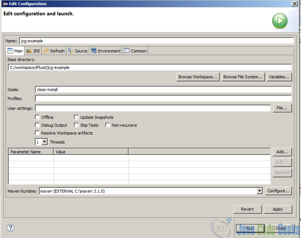Viewport: 301px width, 238px height.
Task: Check the Update Snapshots box
Action: pos(76,117)
